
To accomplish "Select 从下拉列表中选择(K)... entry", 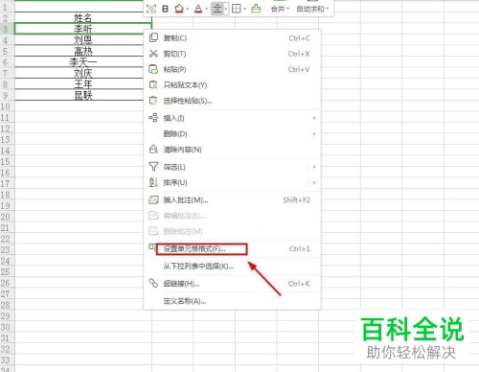I will pos(232,267).
